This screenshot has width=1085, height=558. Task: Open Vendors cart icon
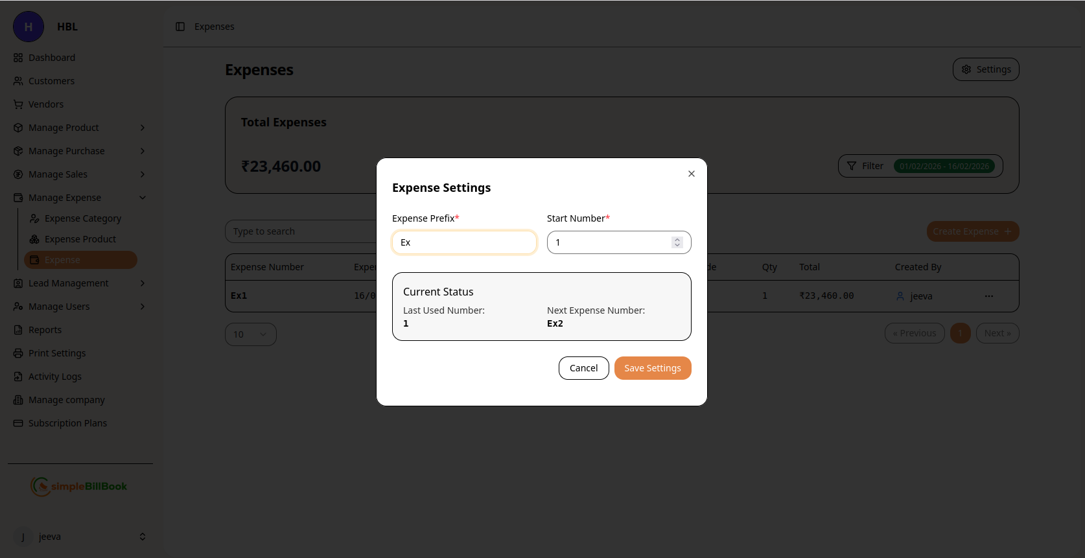[18, 104]
